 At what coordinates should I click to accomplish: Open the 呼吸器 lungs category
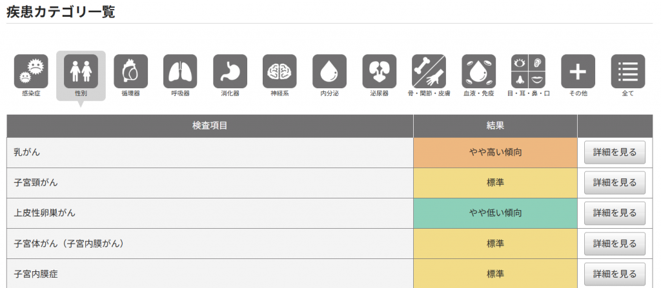180,72
